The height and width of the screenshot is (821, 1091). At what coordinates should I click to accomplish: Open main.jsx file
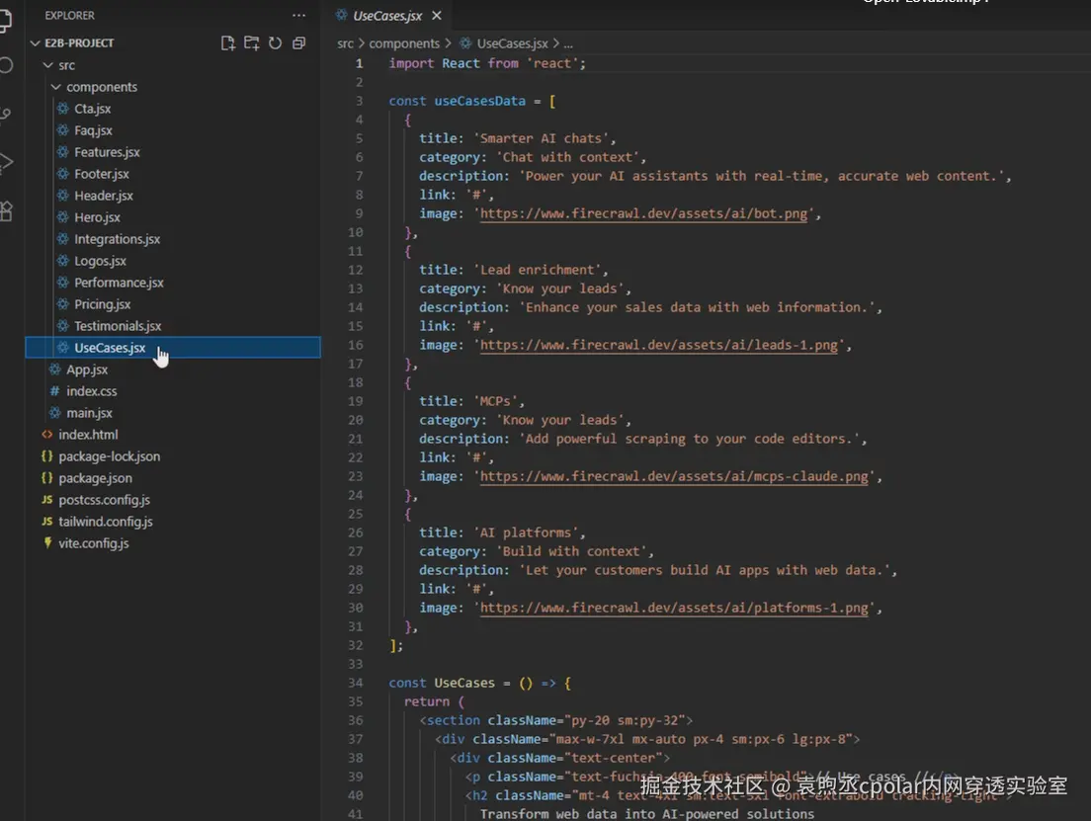[89, 413]
